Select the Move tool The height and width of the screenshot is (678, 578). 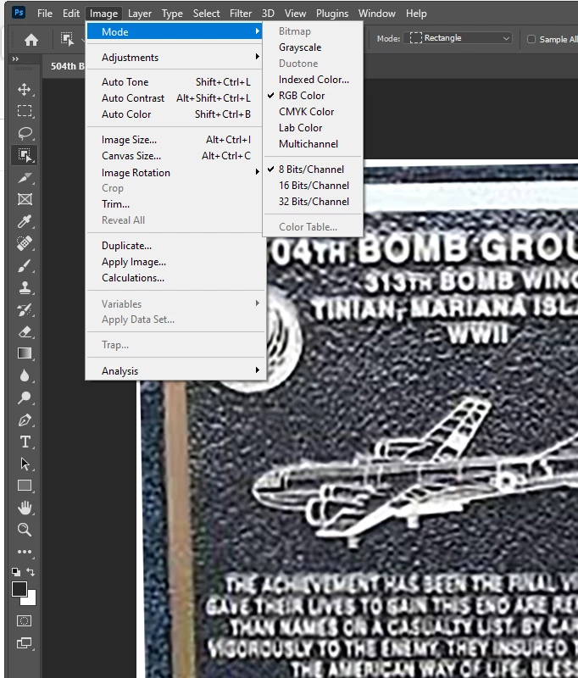25,90
